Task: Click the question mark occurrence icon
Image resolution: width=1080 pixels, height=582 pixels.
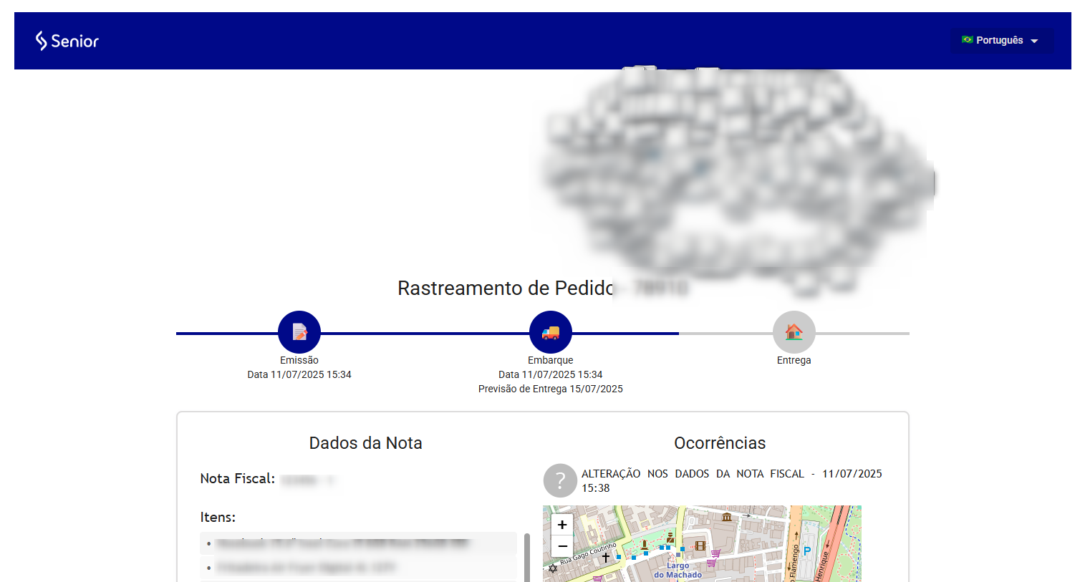Action: click(560, 480)
